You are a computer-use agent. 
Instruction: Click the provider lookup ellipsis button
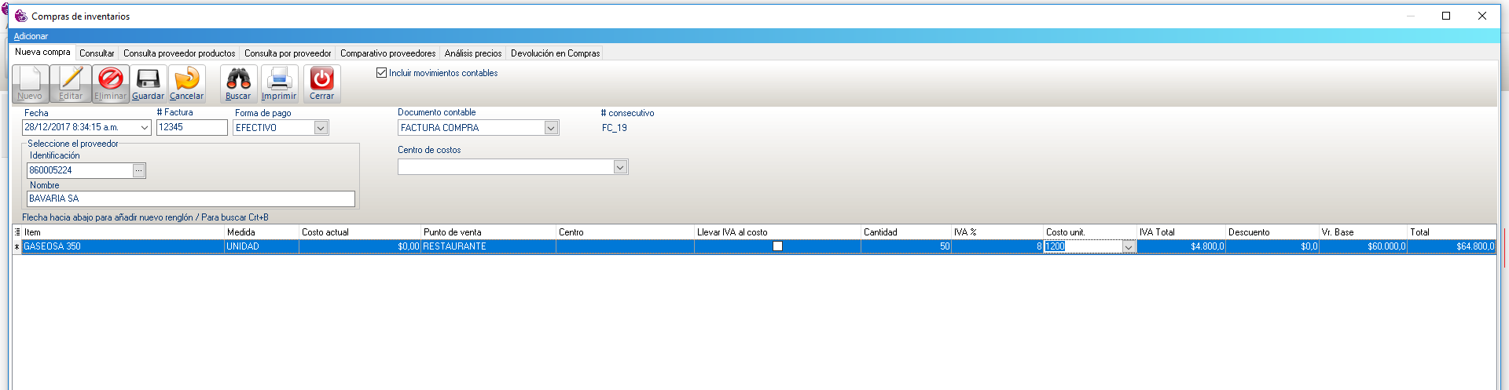[139, 170]
